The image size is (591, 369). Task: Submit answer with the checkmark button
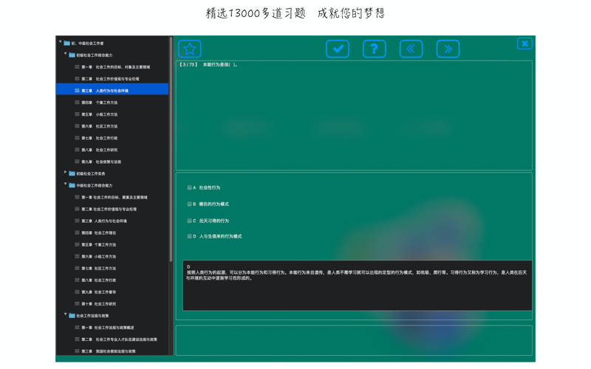338,49
